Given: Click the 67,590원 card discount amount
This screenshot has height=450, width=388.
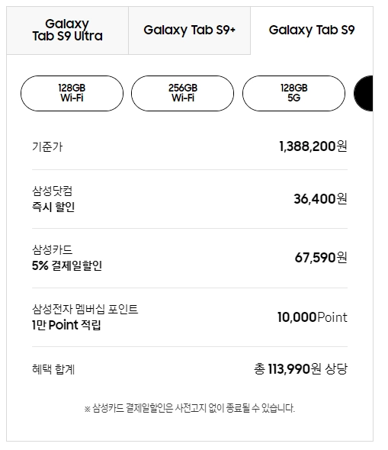Looking at the screenshot, I should 321,258.
